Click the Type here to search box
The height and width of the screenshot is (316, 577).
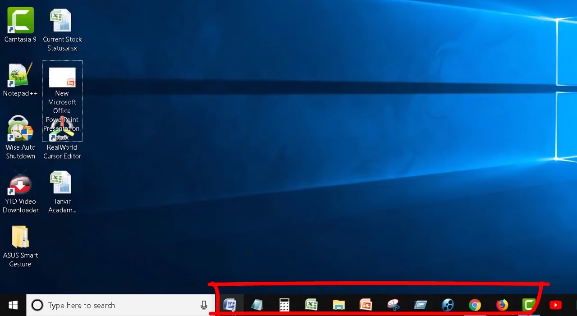120,305
